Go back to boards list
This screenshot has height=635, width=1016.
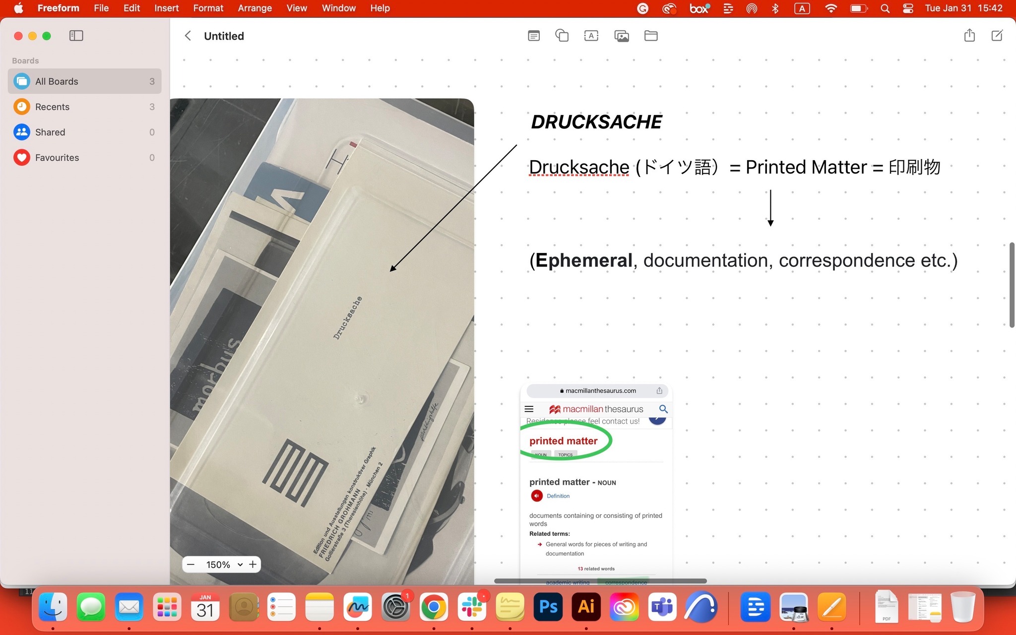click(x=188, y=36)
